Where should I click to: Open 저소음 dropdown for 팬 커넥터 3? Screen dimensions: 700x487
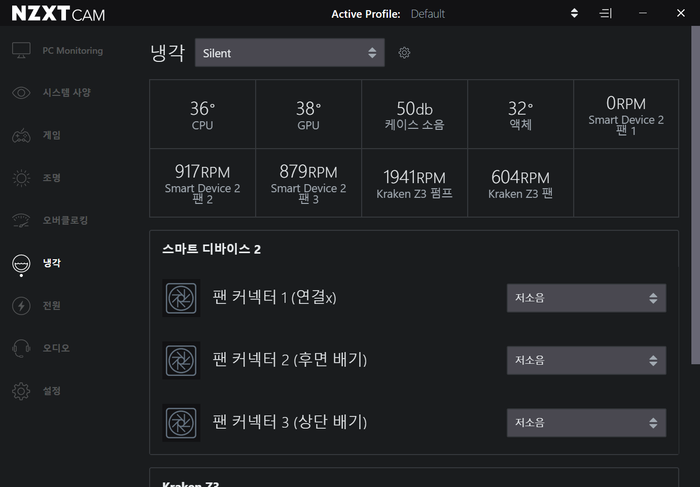[x=586, y=423]
